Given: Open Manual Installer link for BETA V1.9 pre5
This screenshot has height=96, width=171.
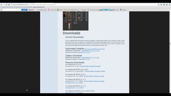Looking at the screenshot, I should coord(89,71).
